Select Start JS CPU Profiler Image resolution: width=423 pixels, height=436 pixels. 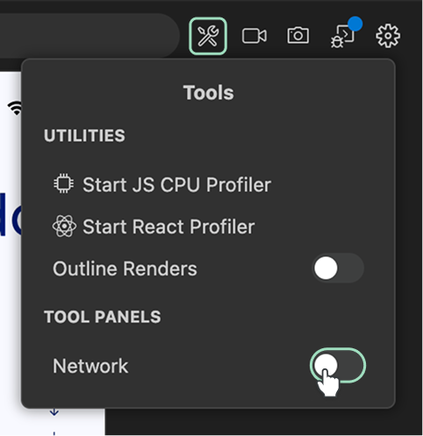coord(162,184)
